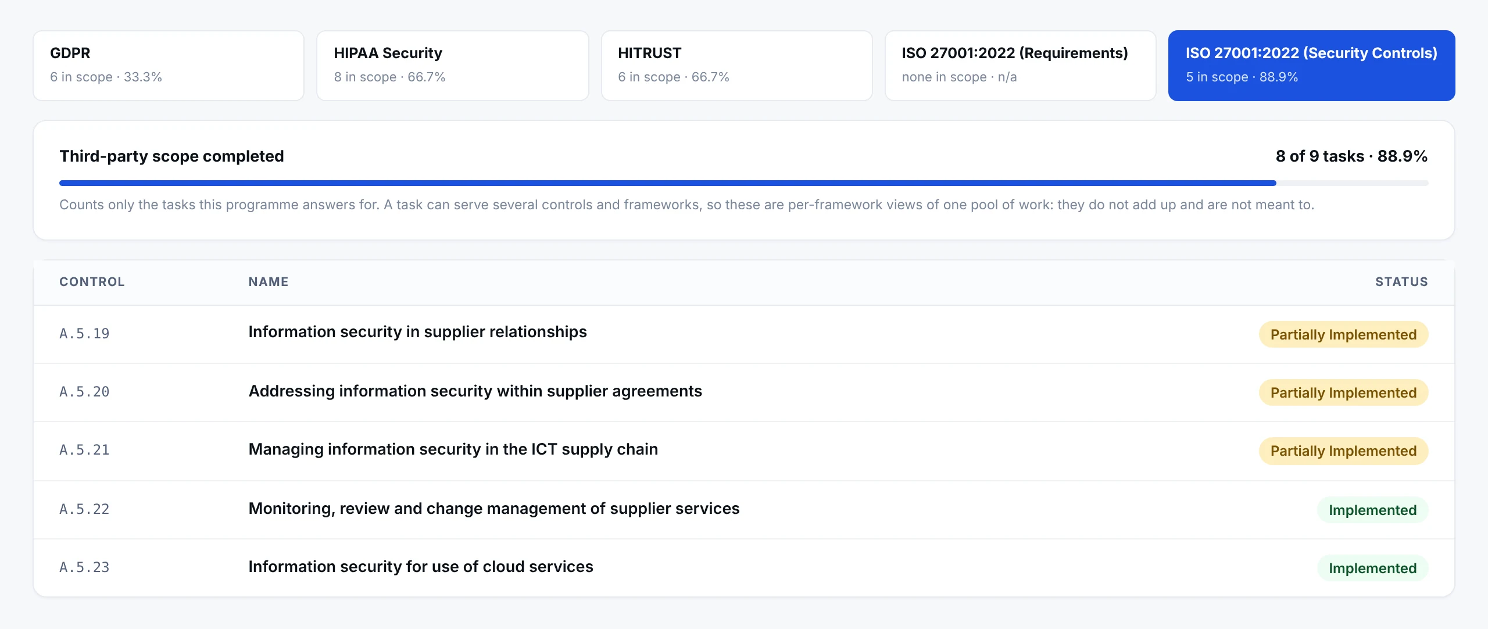Open 'Addressing information security within supplier agreements'
The image size is (1488, 629).
[475, 391]
